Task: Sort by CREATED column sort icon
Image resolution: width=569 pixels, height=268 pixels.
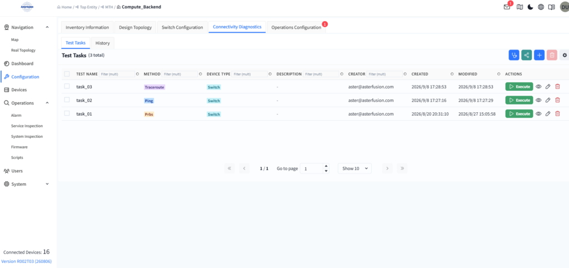Action: point(452,74)
